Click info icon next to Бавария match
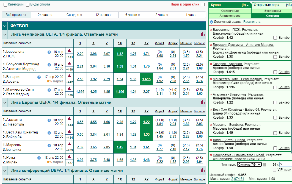 tap(39, 77)
